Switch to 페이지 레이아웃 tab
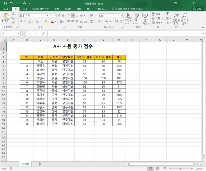Screen dimensions: 206x171 (41, 9)
